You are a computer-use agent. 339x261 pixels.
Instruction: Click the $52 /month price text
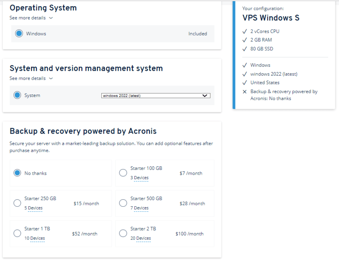pyautogui.click(x=85, y=234)
